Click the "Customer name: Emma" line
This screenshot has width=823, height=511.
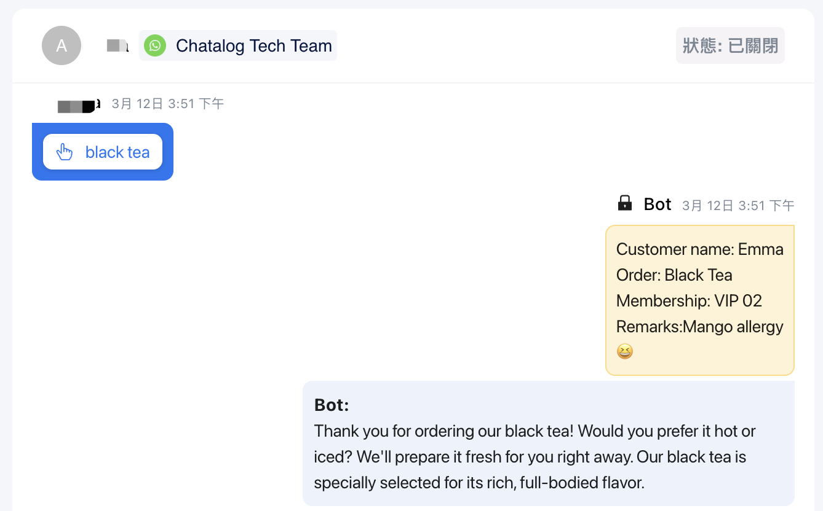699,249
